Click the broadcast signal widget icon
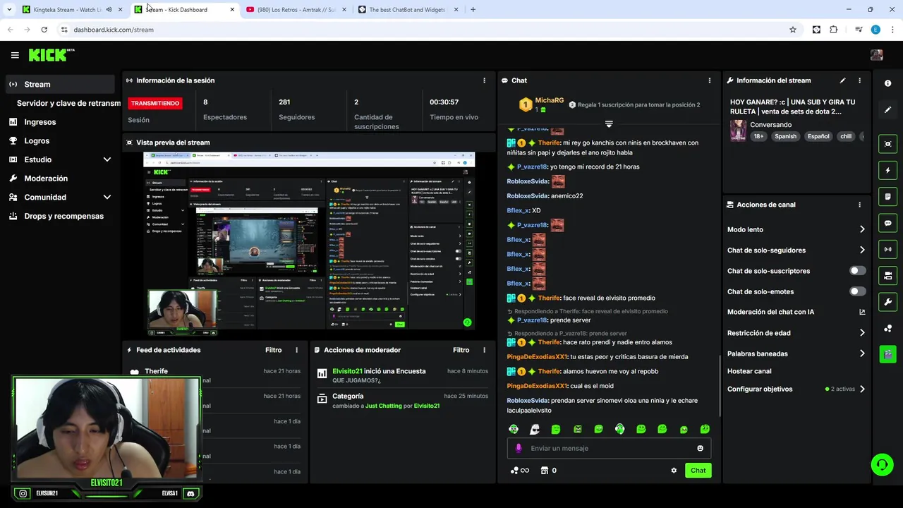 pos(887,249)
